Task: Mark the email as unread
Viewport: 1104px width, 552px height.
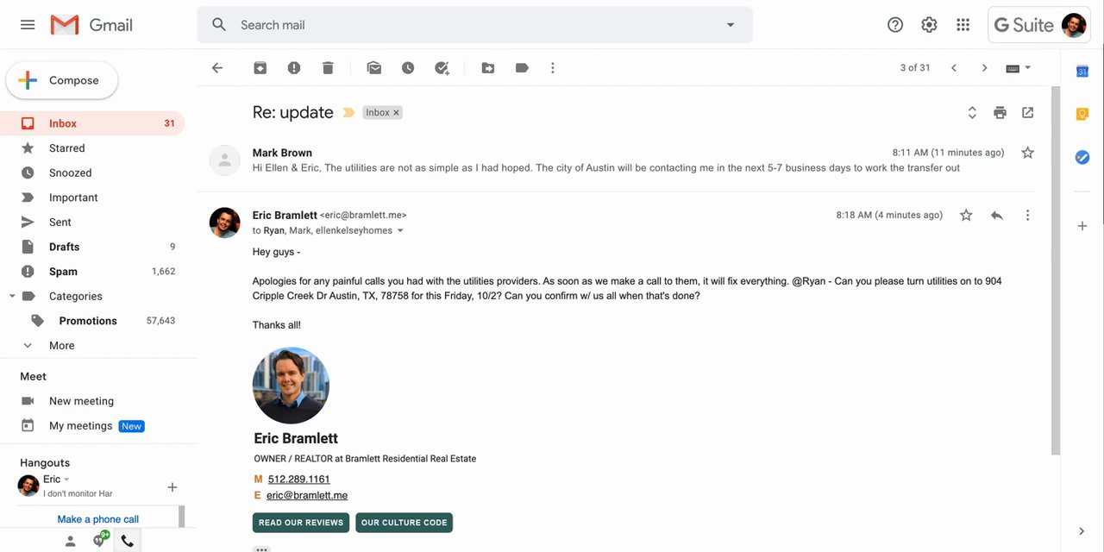Action: pyautogui.click(x=373, y=68)
